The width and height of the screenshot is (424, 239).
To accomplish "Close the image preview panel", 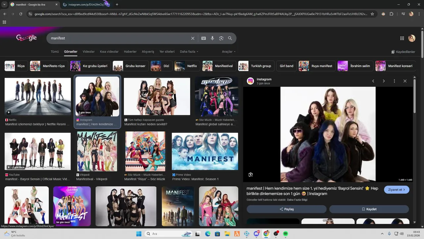I will coord(405,81).
